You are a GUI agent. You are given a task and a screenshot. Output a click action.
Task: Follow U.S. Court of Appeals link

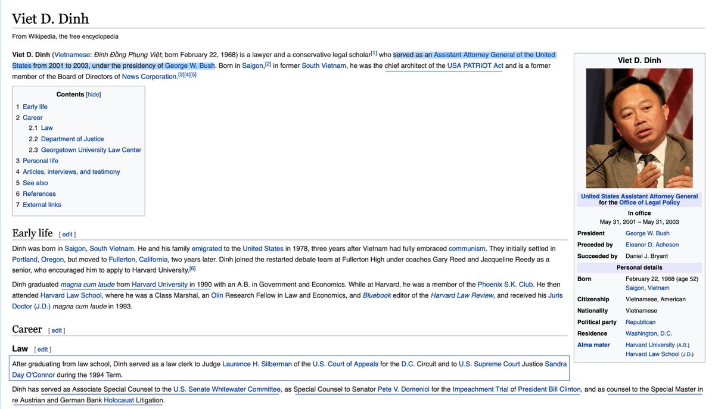(x=346, y=364)
